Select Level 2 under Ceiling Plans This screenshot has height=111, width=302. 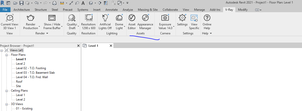[20, 100]
